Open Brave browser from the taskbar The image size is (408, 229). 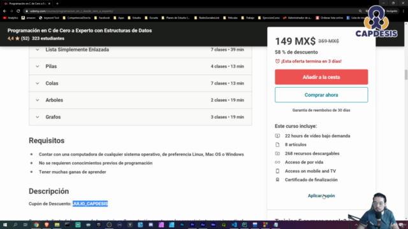(x=47, y=225)
